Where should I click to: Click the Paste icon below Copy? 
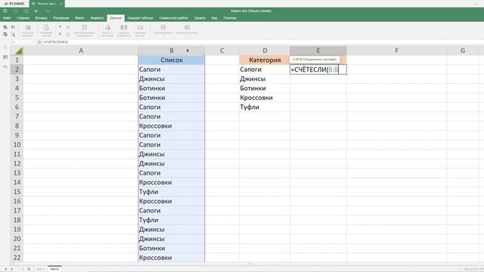(5, 34)
